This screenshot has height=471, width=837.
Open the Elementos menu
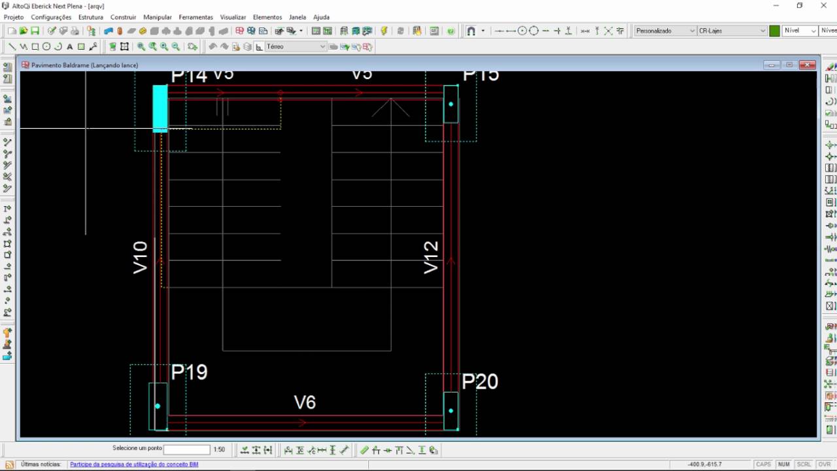[x=267, y=17]
